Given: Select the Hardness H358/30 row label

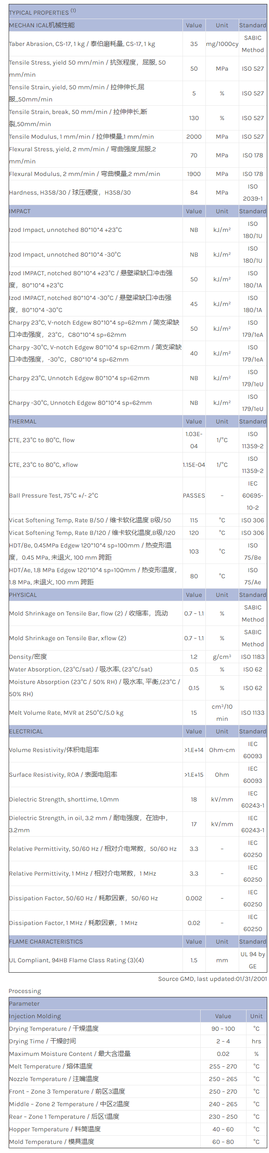Looking at the screenshot, I should point(70,192).
